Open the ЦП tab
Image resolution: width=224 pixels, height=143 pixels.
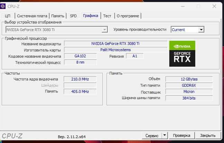[8, 16]
